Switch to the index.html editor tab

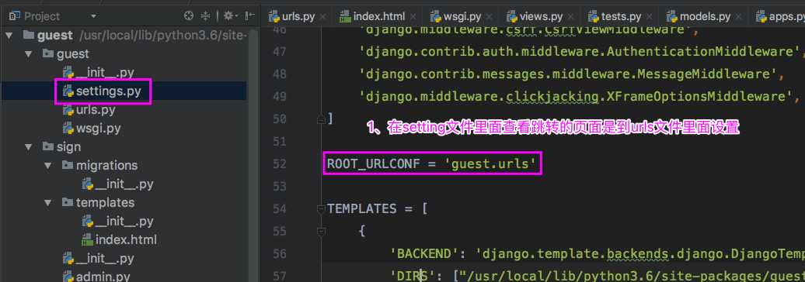click(379, 16)
